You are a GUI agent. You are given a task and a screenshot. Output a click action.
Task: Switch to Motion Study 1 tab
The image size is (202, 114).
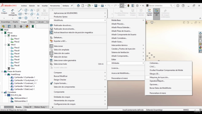coord(40,107)
